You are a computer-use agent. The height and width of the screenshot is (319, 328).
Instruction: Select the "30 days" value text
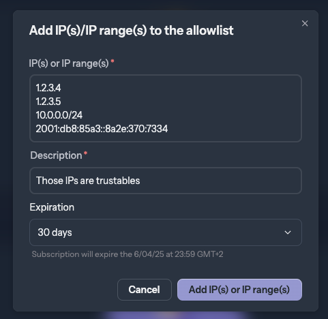[x=55, y=232]
